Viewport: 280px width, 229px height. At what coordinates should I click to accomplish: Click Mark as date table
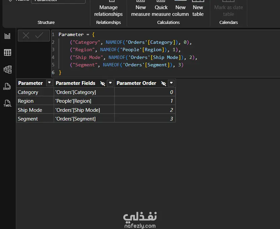[x=228, y=9]
